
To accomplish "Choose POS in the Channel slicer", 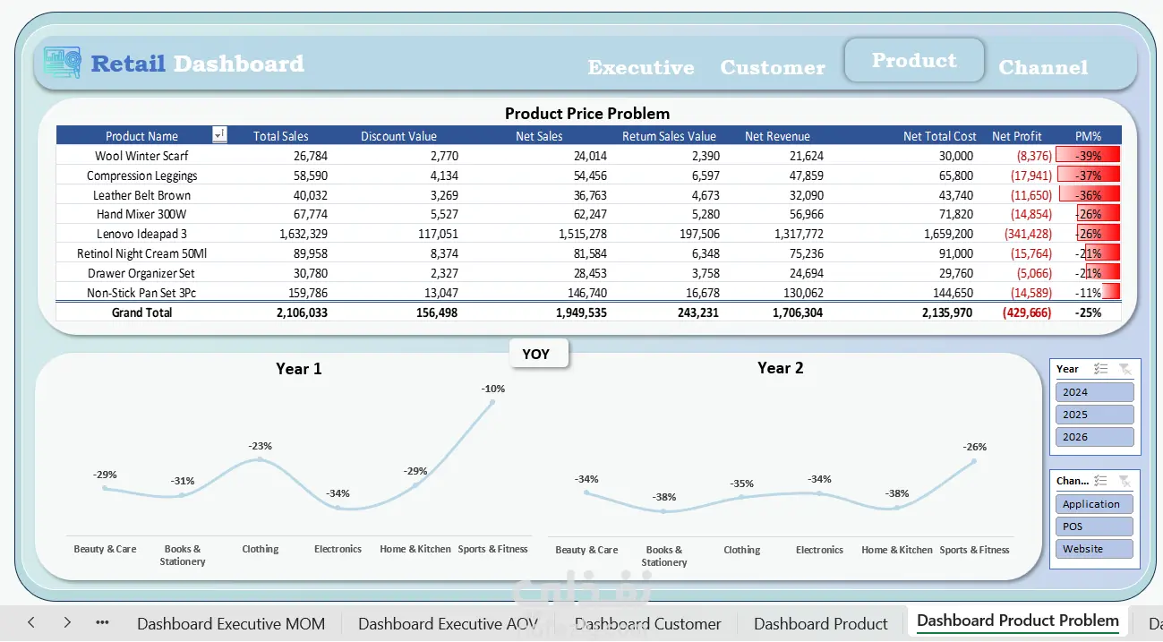I will (1094, 526).
